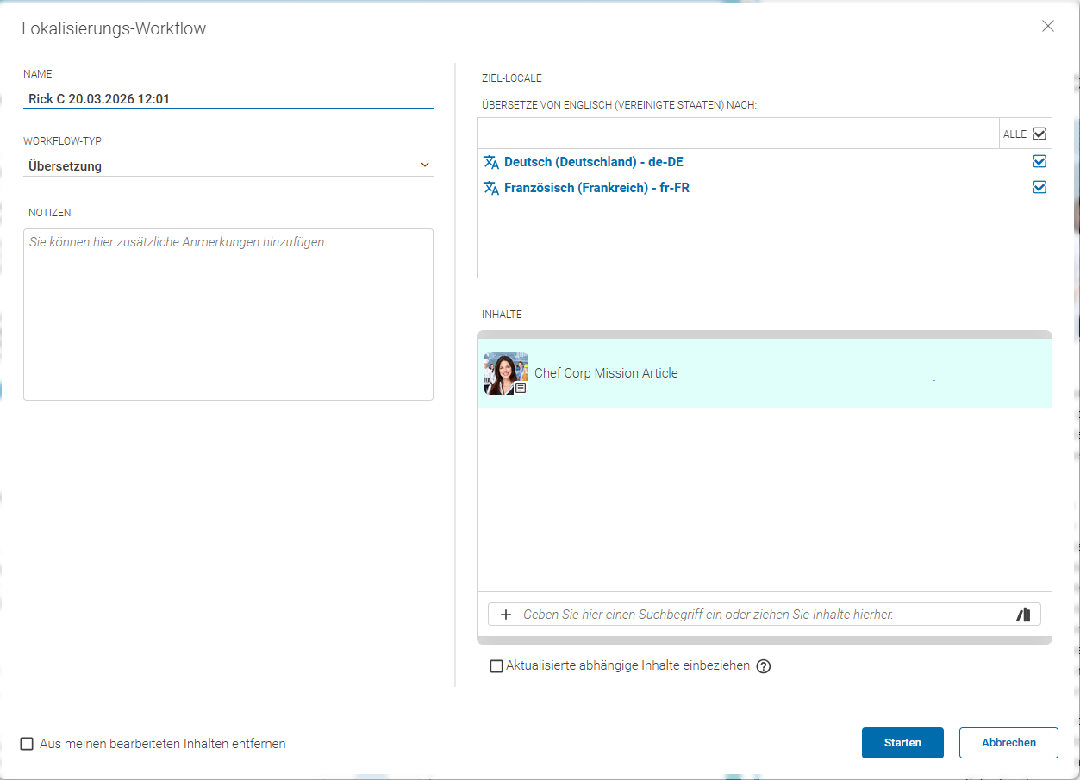Focus the Notizen text area

[228, 315]
